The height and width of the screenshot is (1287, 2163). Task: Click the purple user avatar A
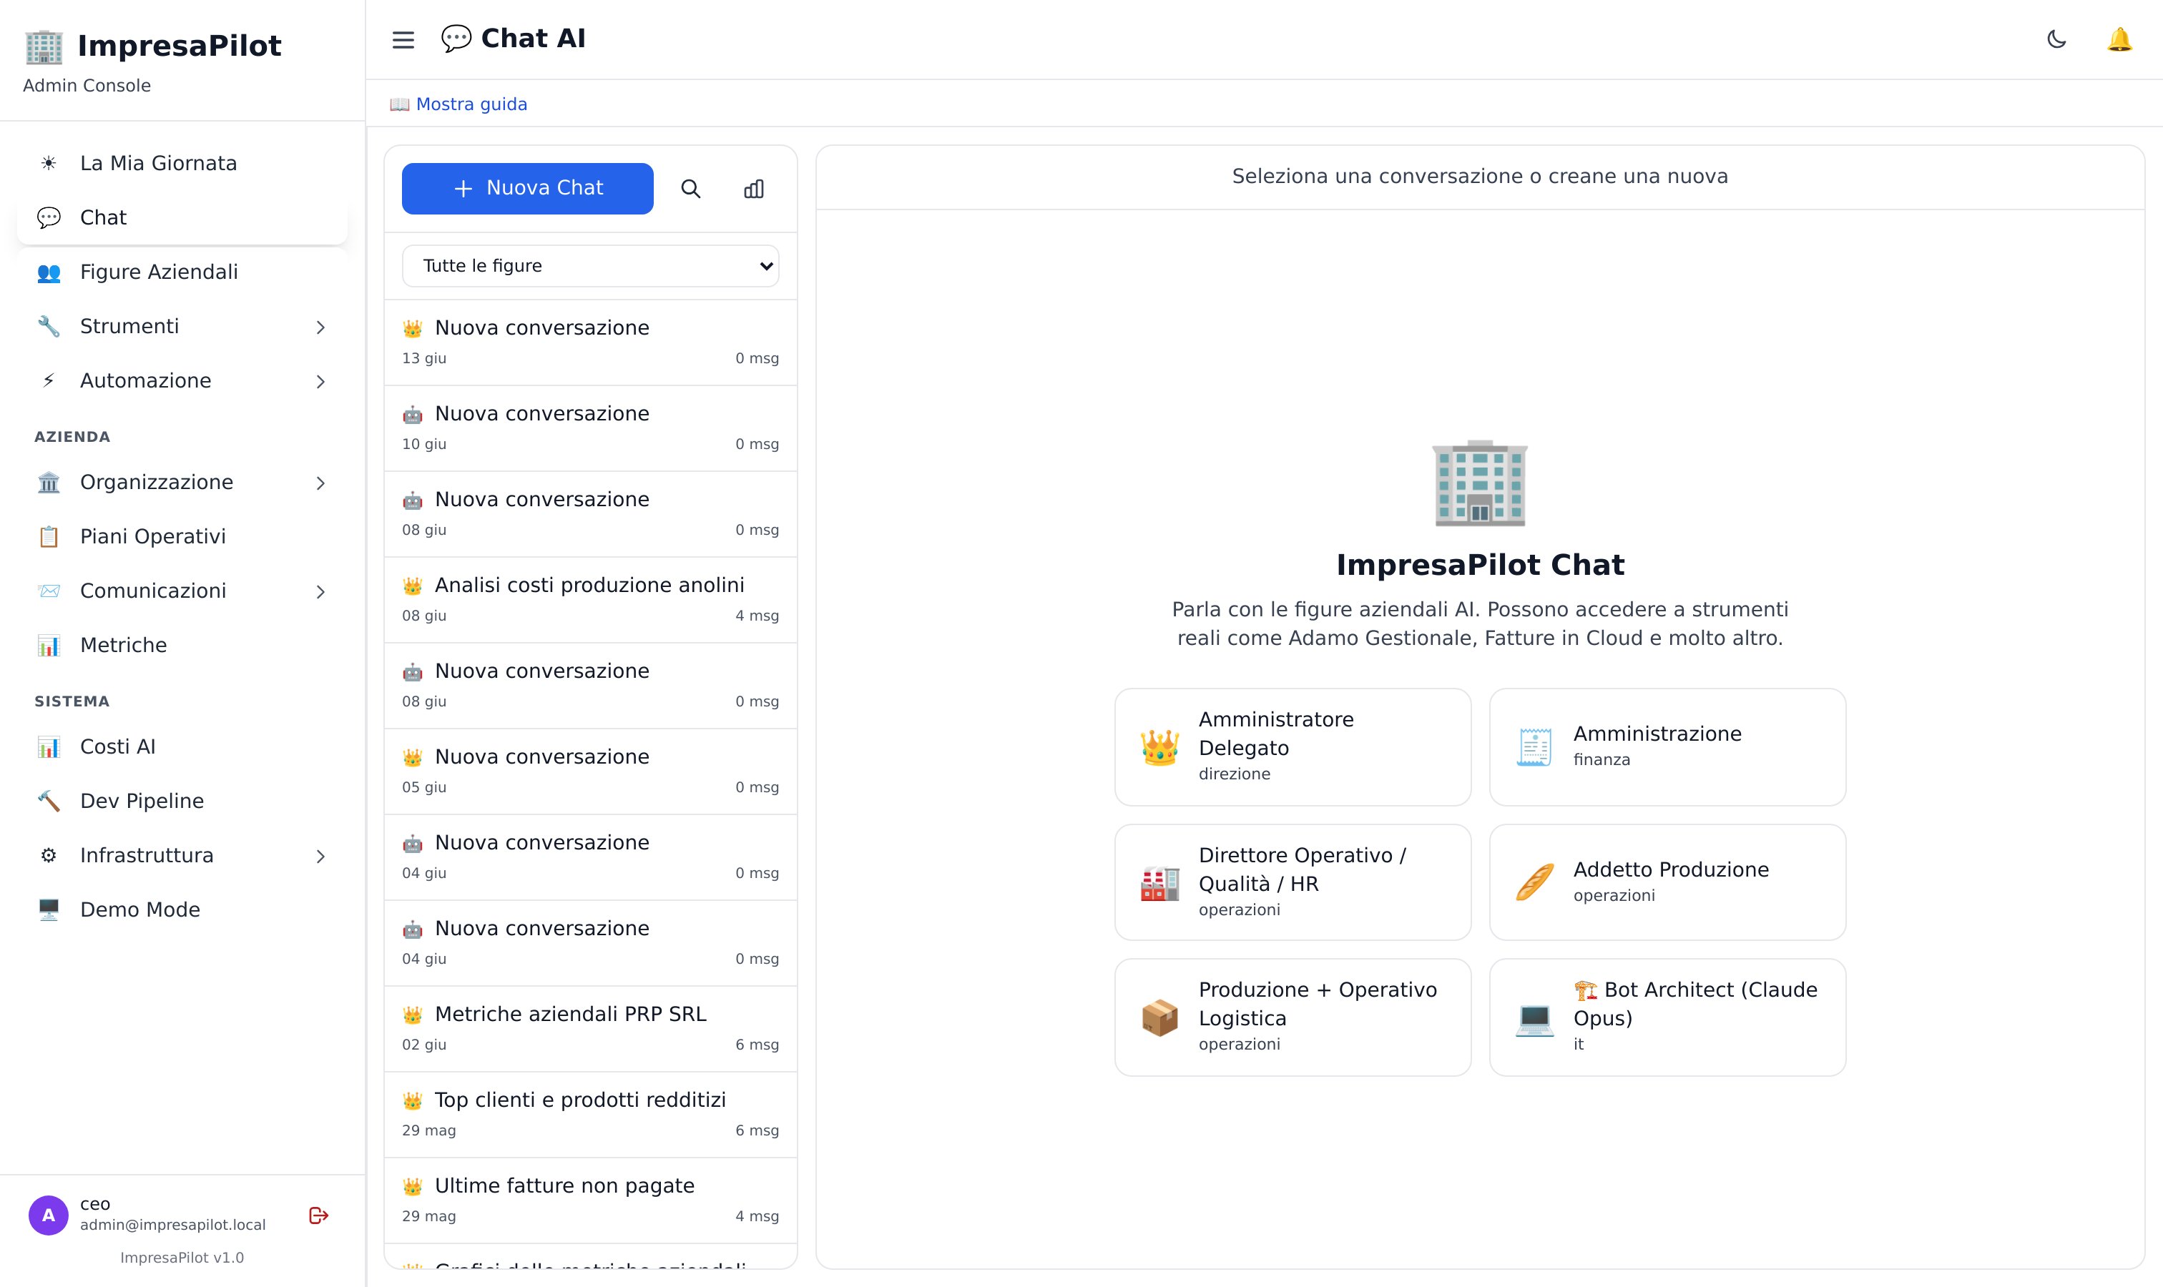[x=49, y=1216]
